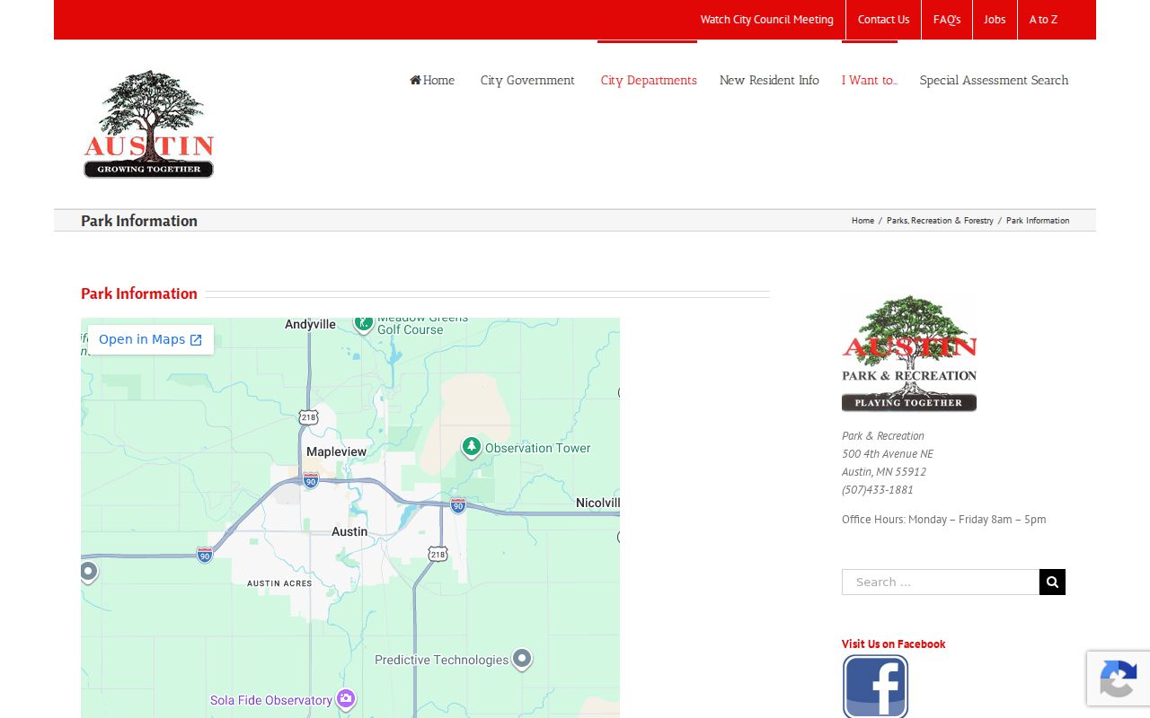Viewport: 1150px width, 718px height.
Task: Click the search magnifier button
Action: pos(1052,582)
